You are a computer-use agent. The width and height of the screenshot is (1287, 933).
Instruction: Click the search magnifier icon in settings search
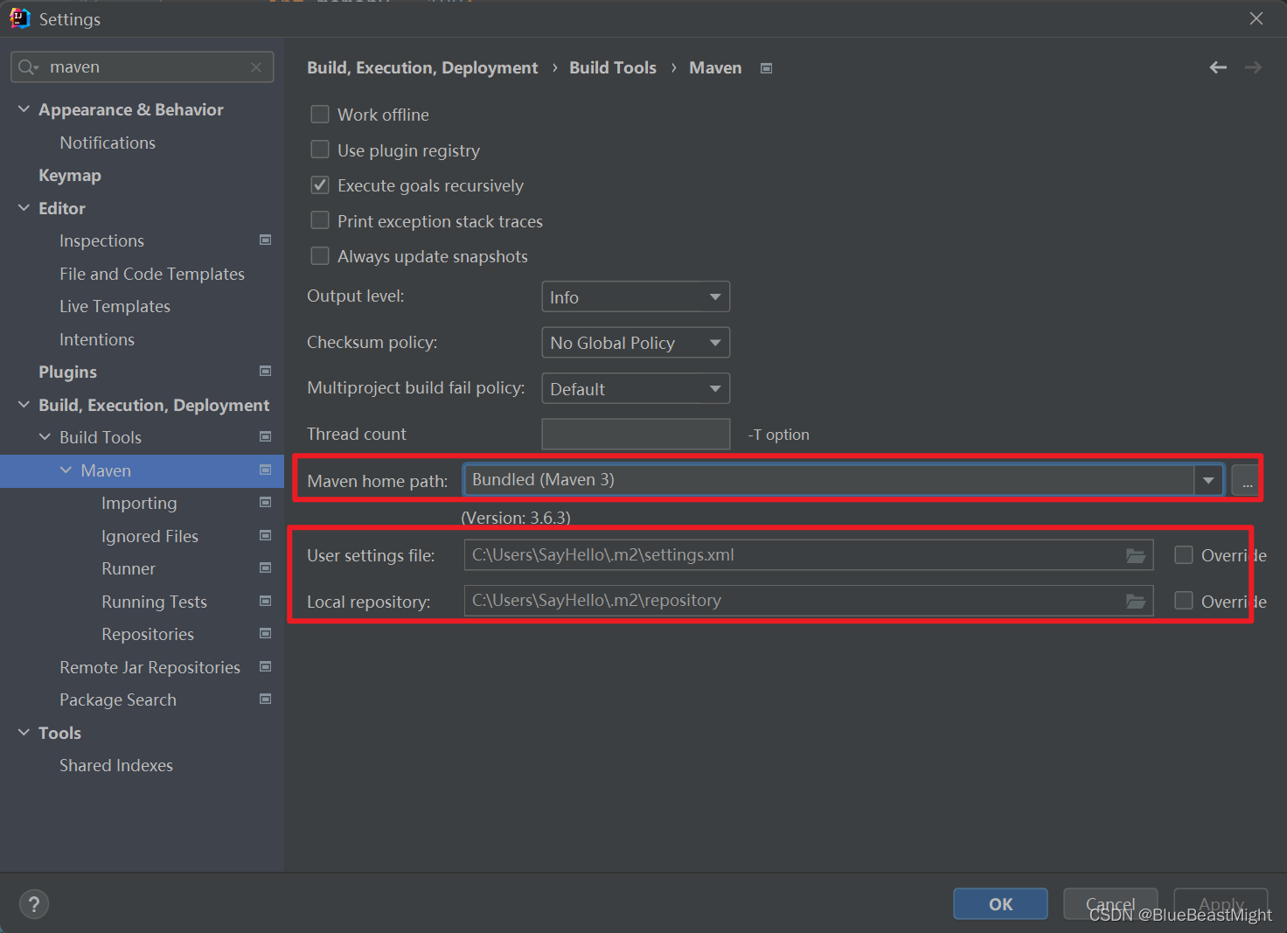(x=28, y=67)
